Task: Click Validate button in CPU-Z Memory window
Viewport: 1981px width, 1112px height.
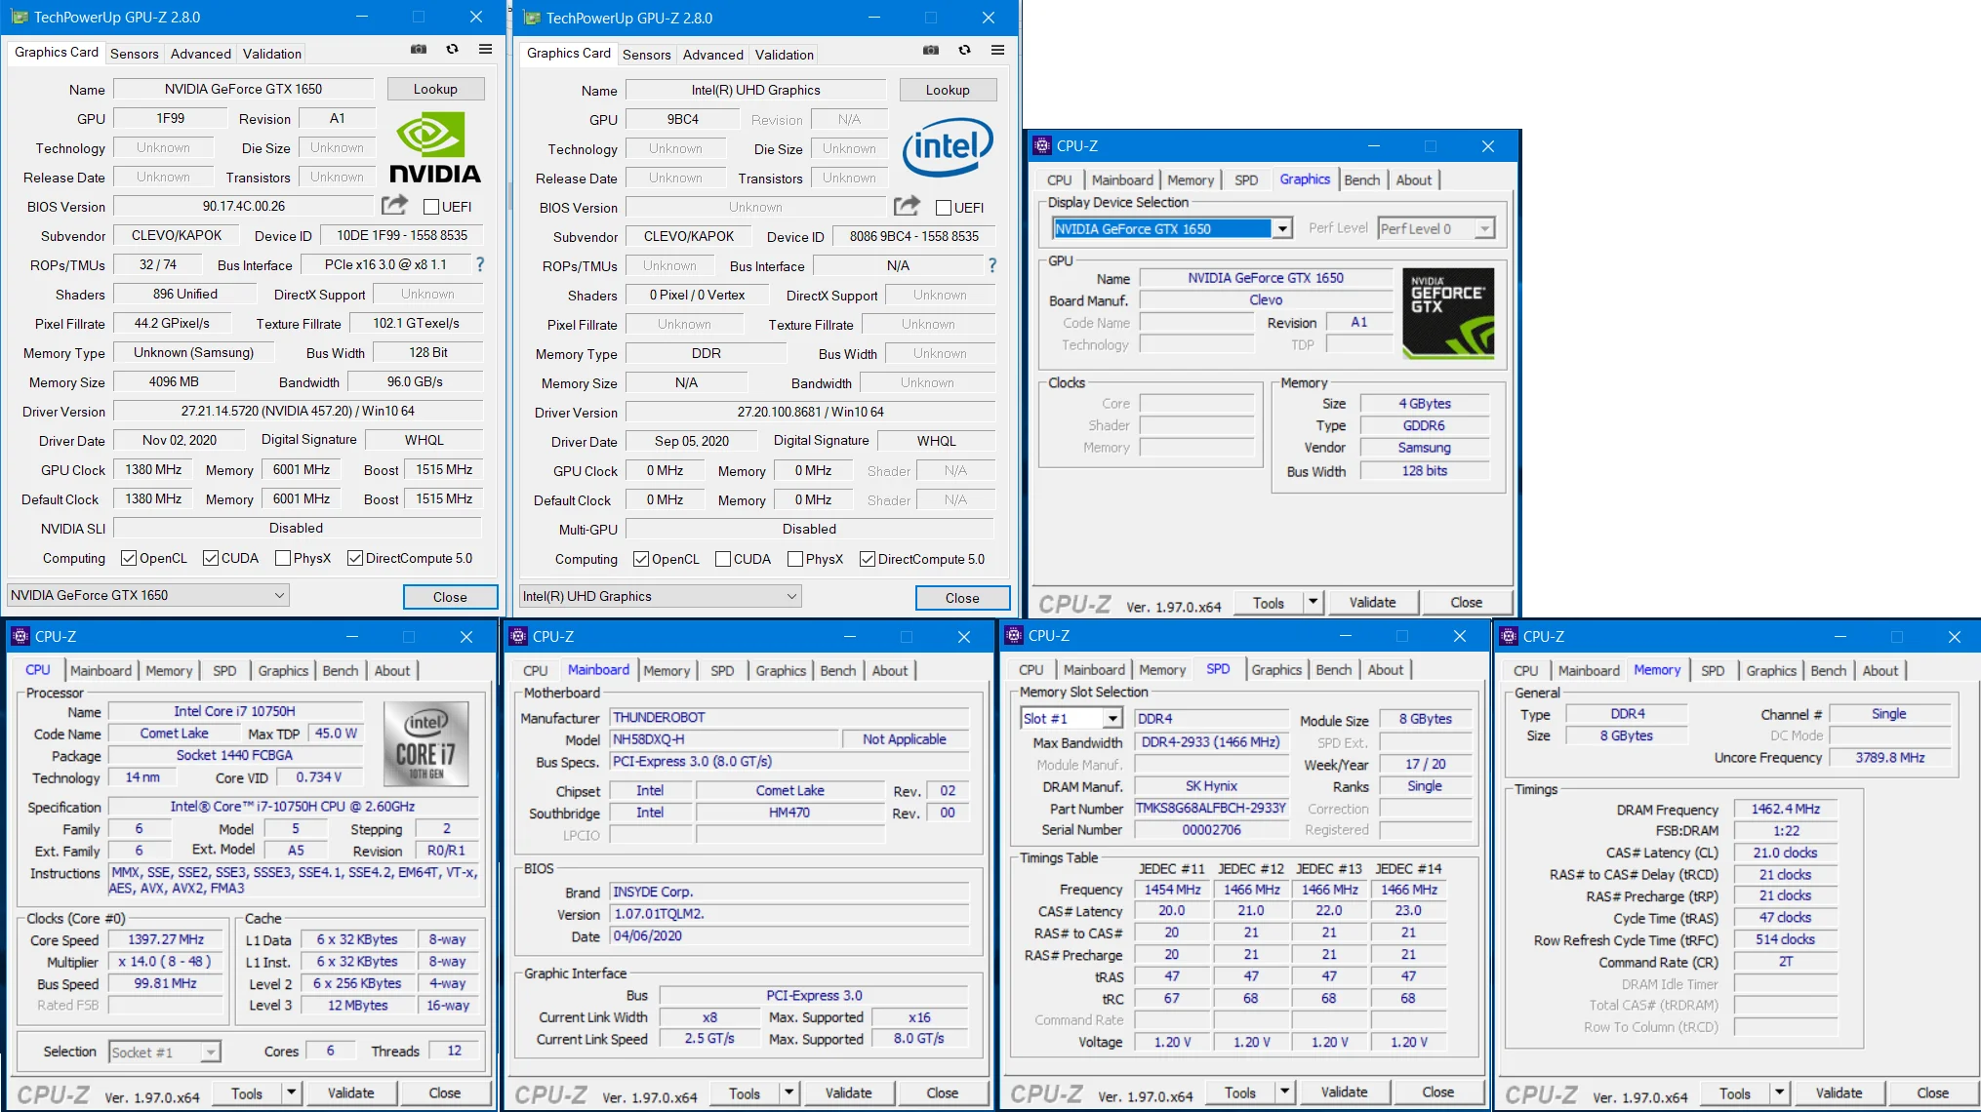Action: tap(1838, 1093)
